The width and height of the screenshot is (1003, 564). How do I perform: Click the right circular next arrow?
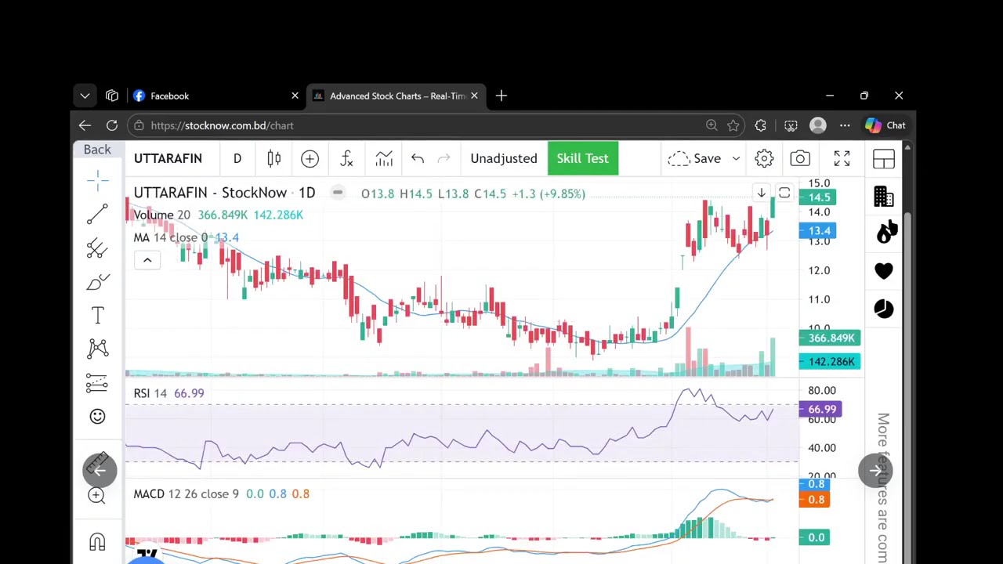coord(875,470)
